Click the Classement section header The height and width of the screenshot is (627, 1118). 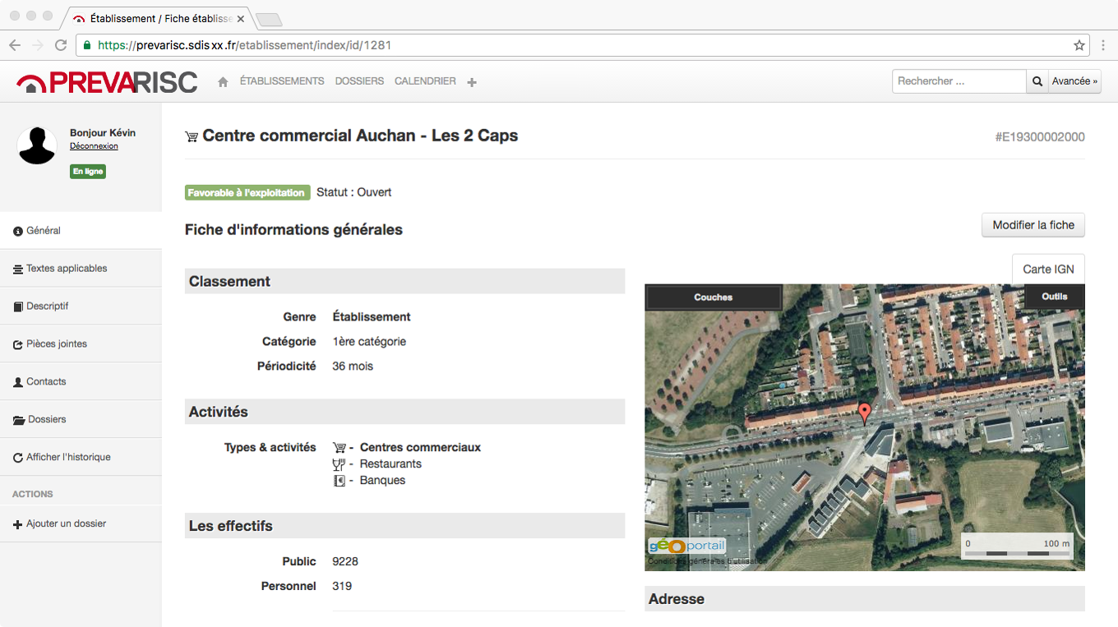(404, 281)
